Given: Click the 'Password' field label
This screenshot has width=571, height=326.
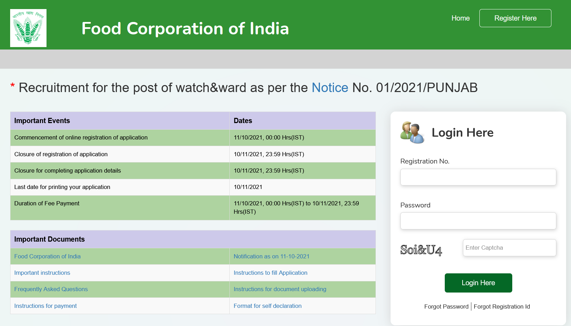Looking at the screenshot, I should coord(415,205).
